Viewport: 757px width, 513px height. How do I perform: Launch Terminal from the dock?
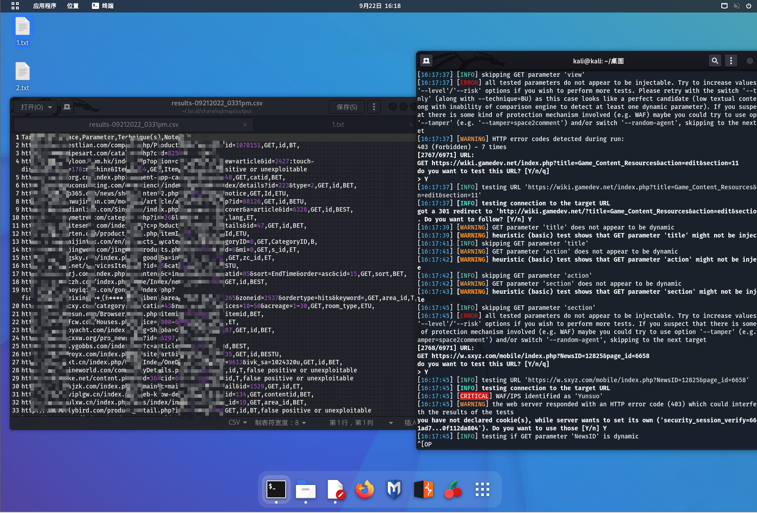[x=276, y=489]
